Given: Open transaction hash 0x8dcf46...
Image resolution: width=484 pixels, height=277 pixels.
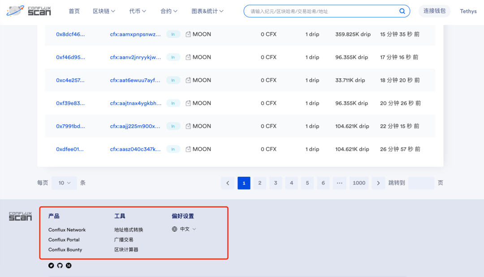Looking at the screenshot, I should 70,34.
